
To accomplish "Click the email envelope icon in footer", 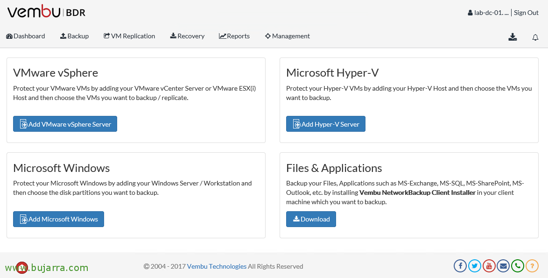I will pos(503,266).
